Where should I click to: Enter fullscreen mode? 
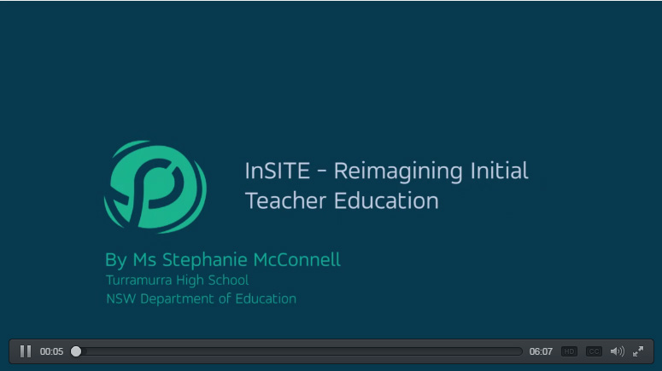(638, 351)
